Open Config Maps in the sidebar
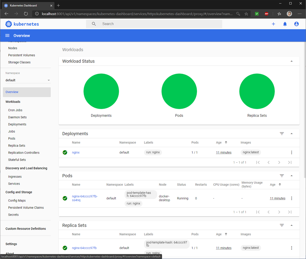Viewport: 306px width, 259px height. pos(17,201)
